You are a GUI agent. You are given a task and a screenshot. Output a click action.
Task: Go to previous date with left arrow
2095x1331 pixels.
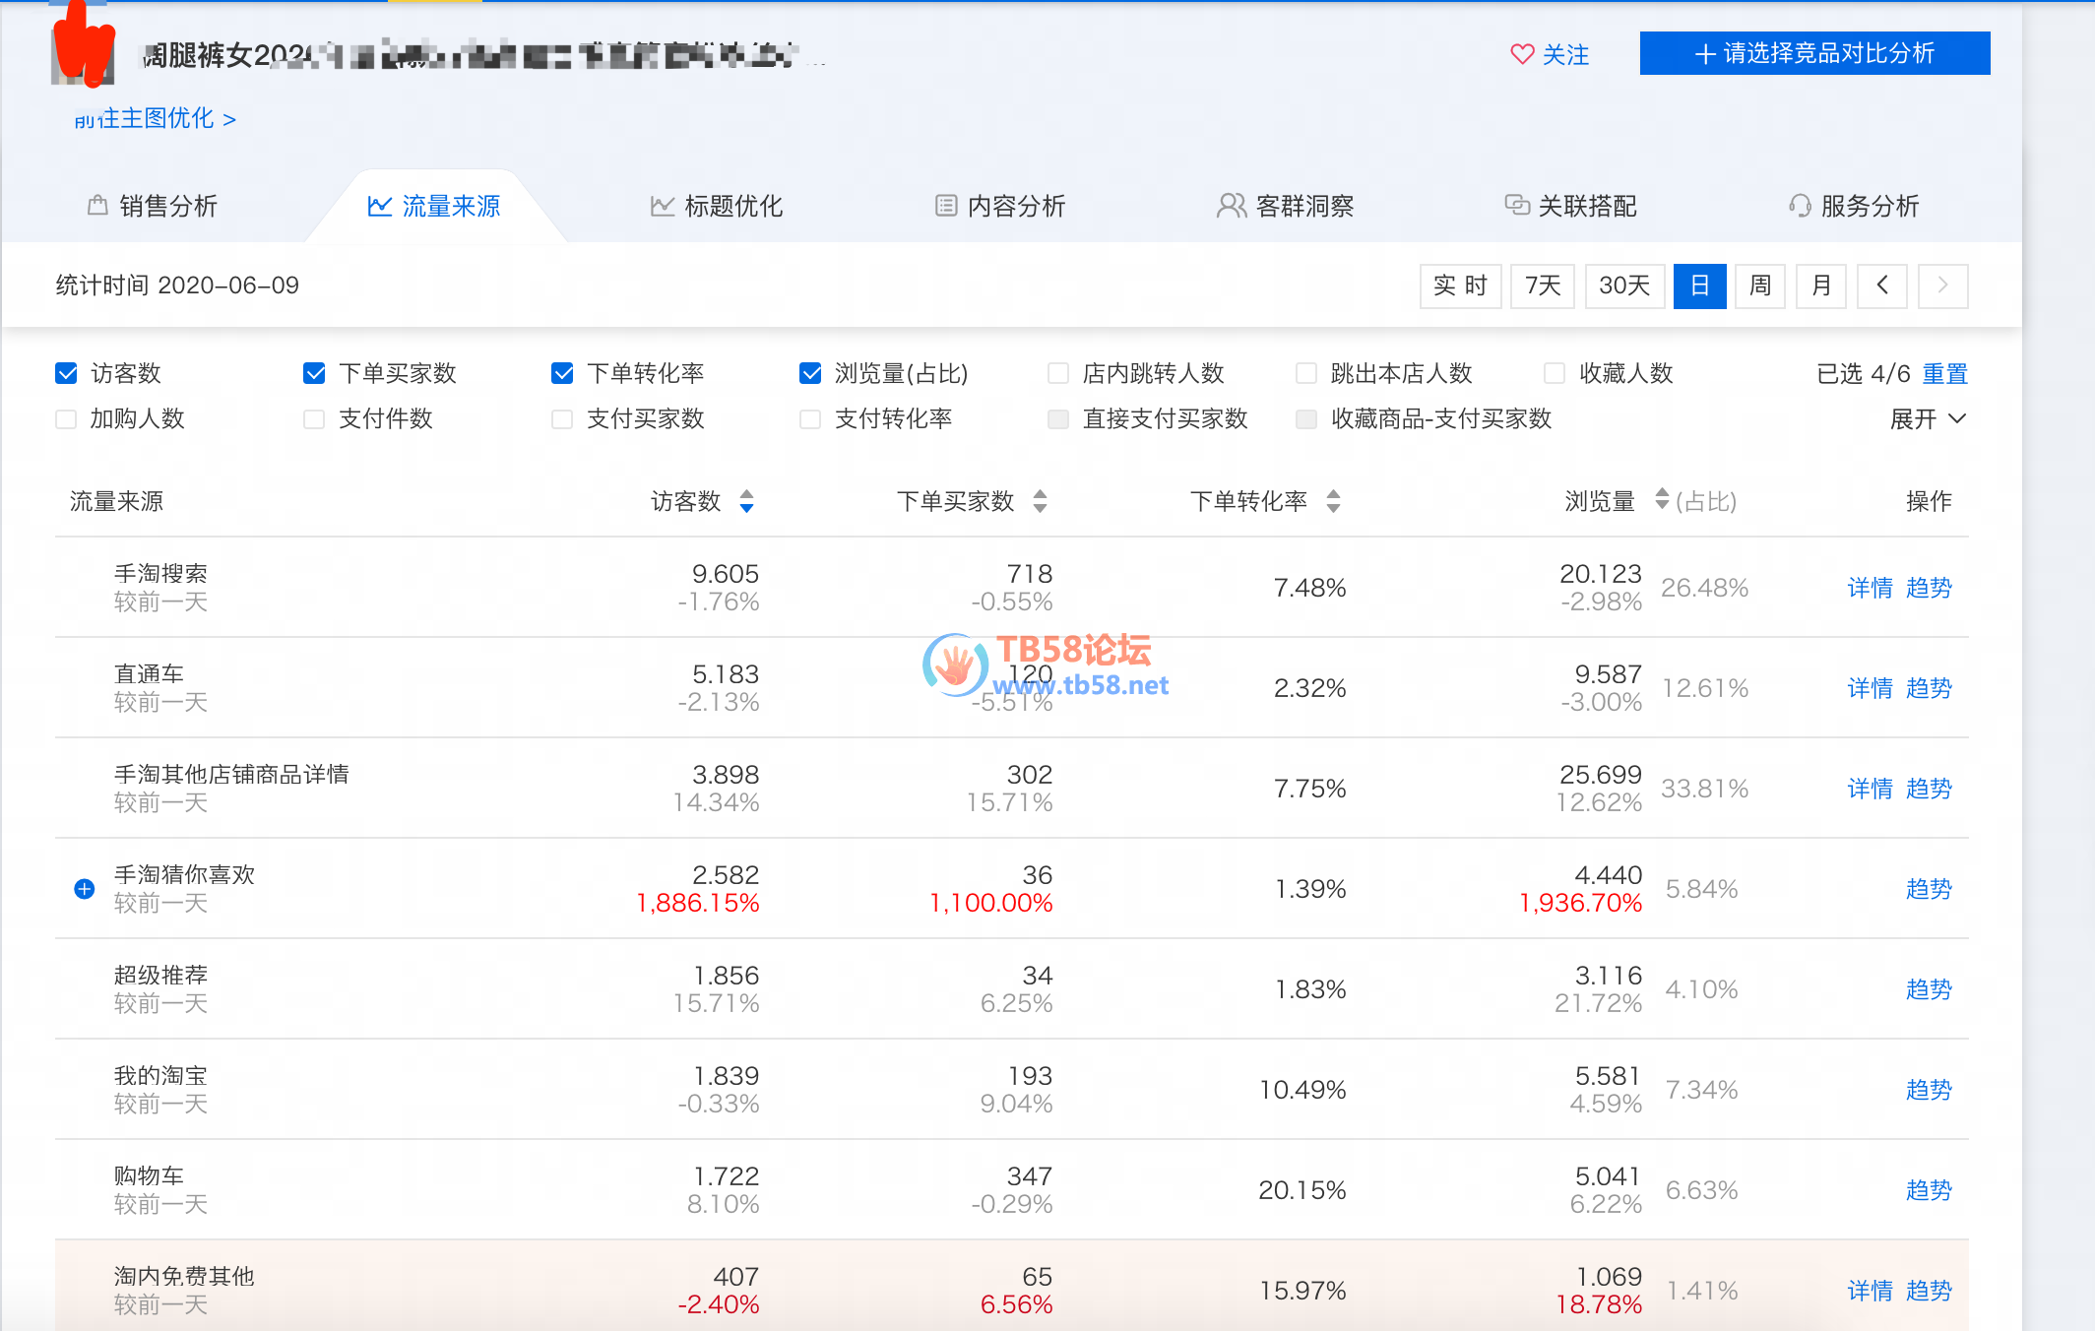[1882, 285]
